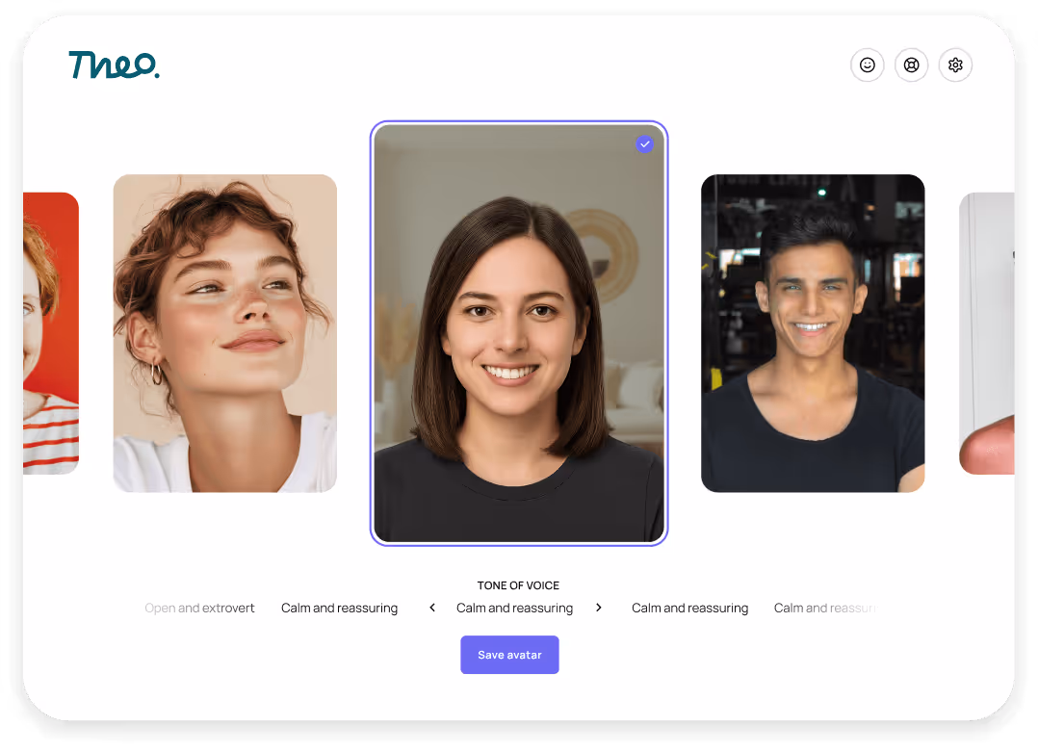
Task: Select the centered Calm and reassuring tone
Action: pos(514,608)
